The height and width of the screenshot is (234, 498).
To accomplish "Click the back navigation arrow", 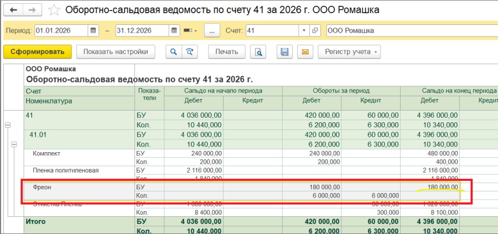I will pos(14,10).
